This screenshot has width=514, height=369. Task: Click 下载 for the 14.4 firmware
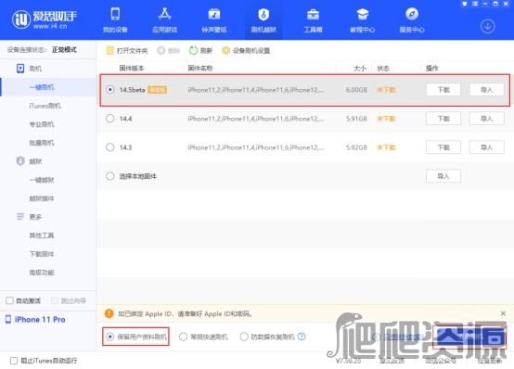point(443,119)
